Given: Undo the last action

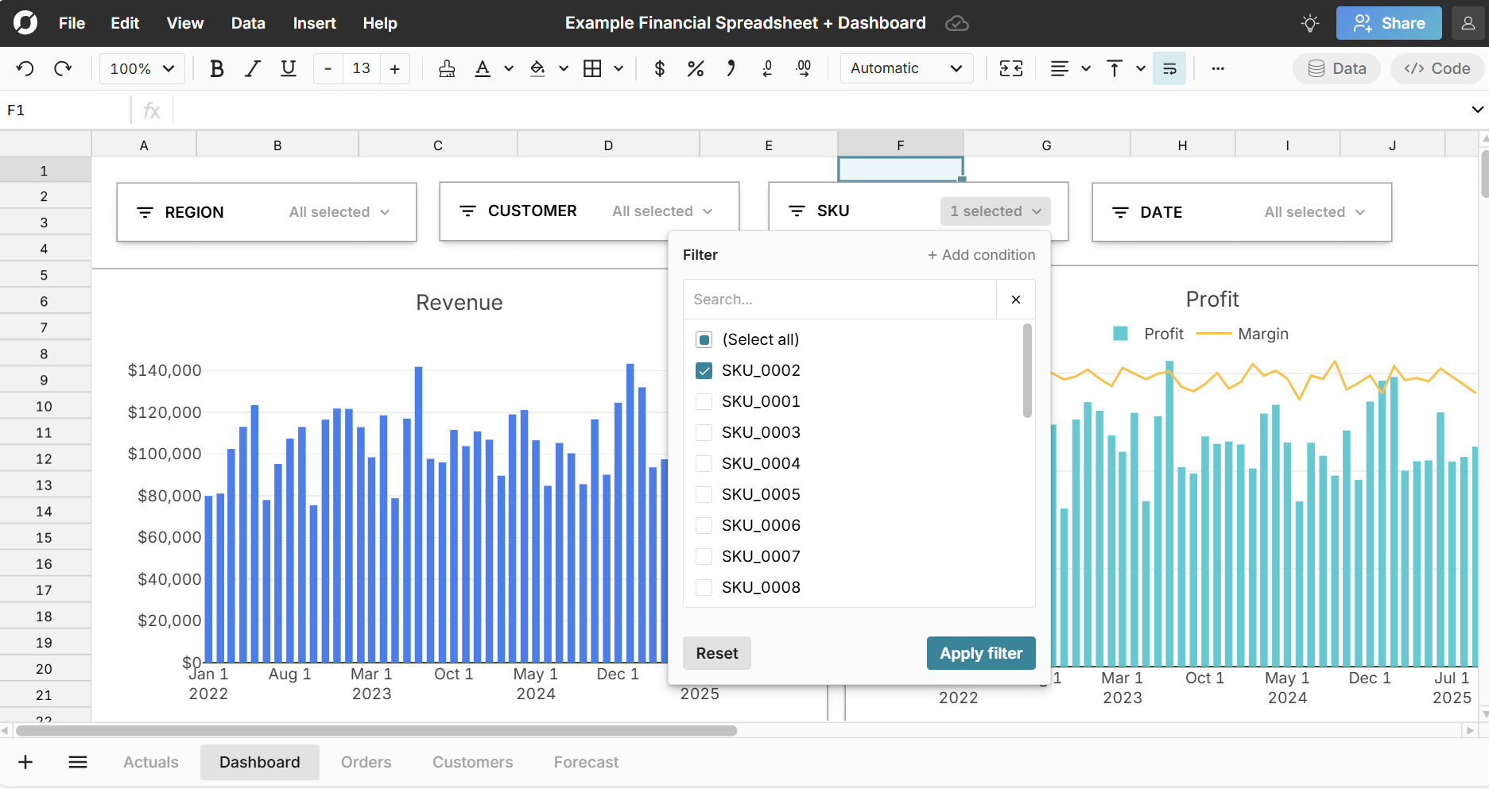Looking at the screenshot, I should (x=25, y=68).
